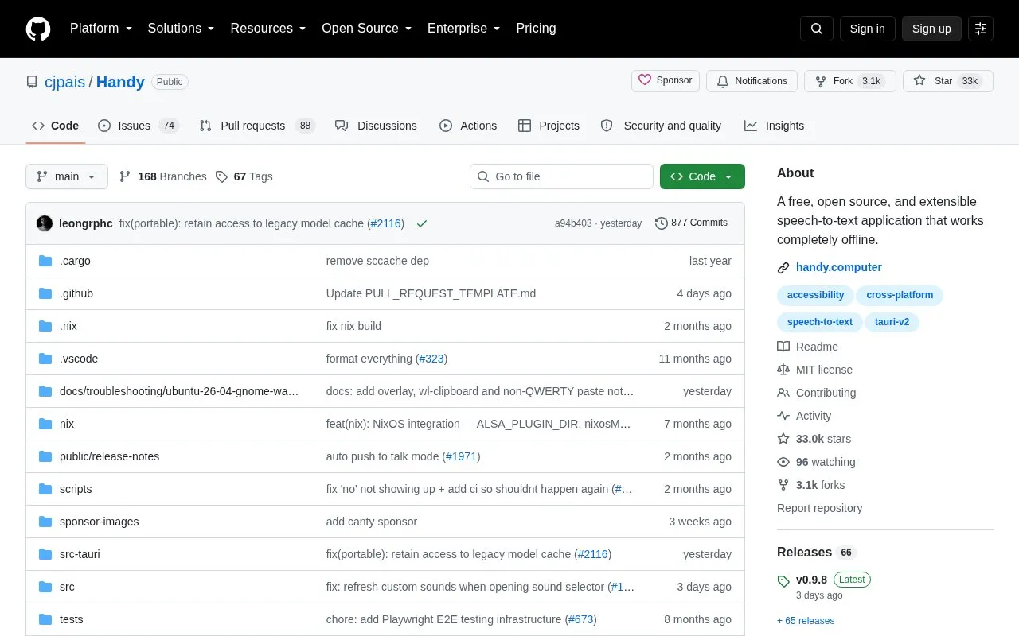
Task: Click the Sign up button
Action: (931, 29)
